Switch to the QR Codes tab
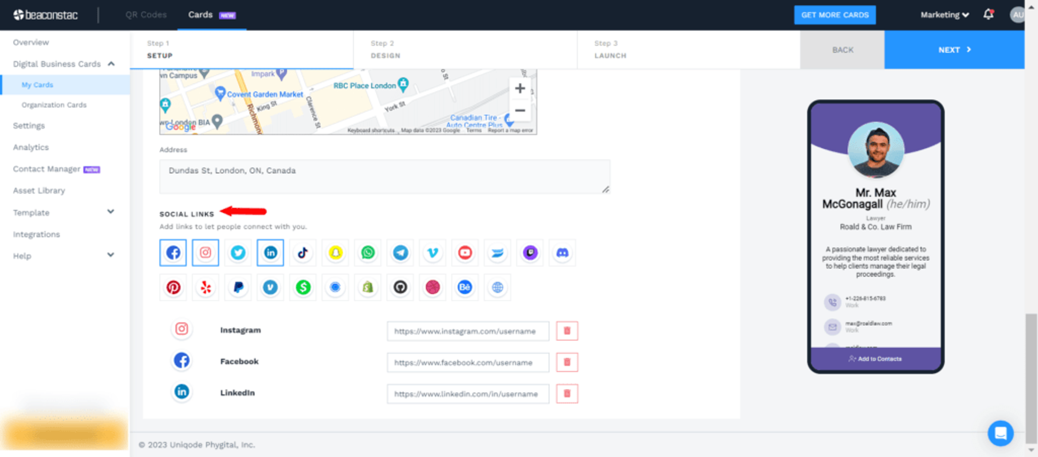The height and width of the screenshot is (457, 1038). point(146,15)
